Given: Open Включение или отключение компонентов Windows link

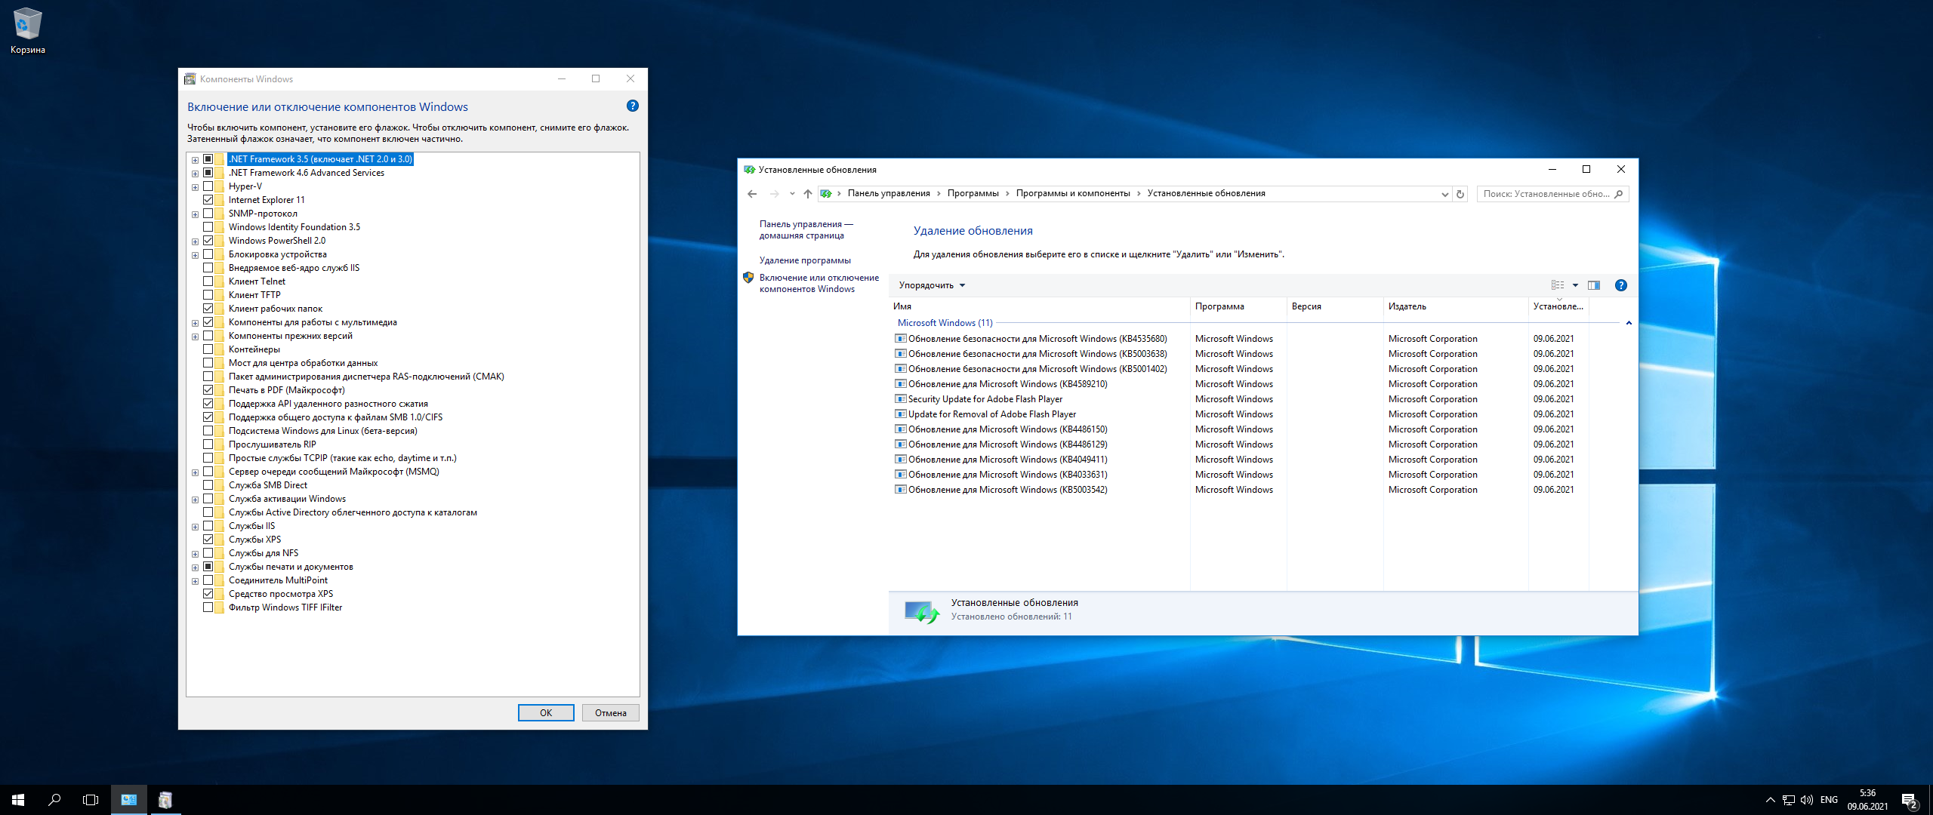Looking at the screenshot, I should tap(819, 283).
